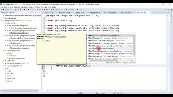Select findAll(Pageable pageable) completion proposal
This screenshot has height=97, width=173.
(x=110, y=51)
